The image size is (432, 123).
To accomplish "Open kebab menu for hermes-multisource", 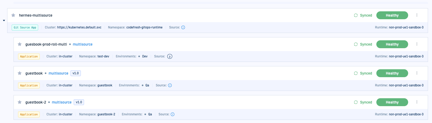I will [x=417, y=15].
